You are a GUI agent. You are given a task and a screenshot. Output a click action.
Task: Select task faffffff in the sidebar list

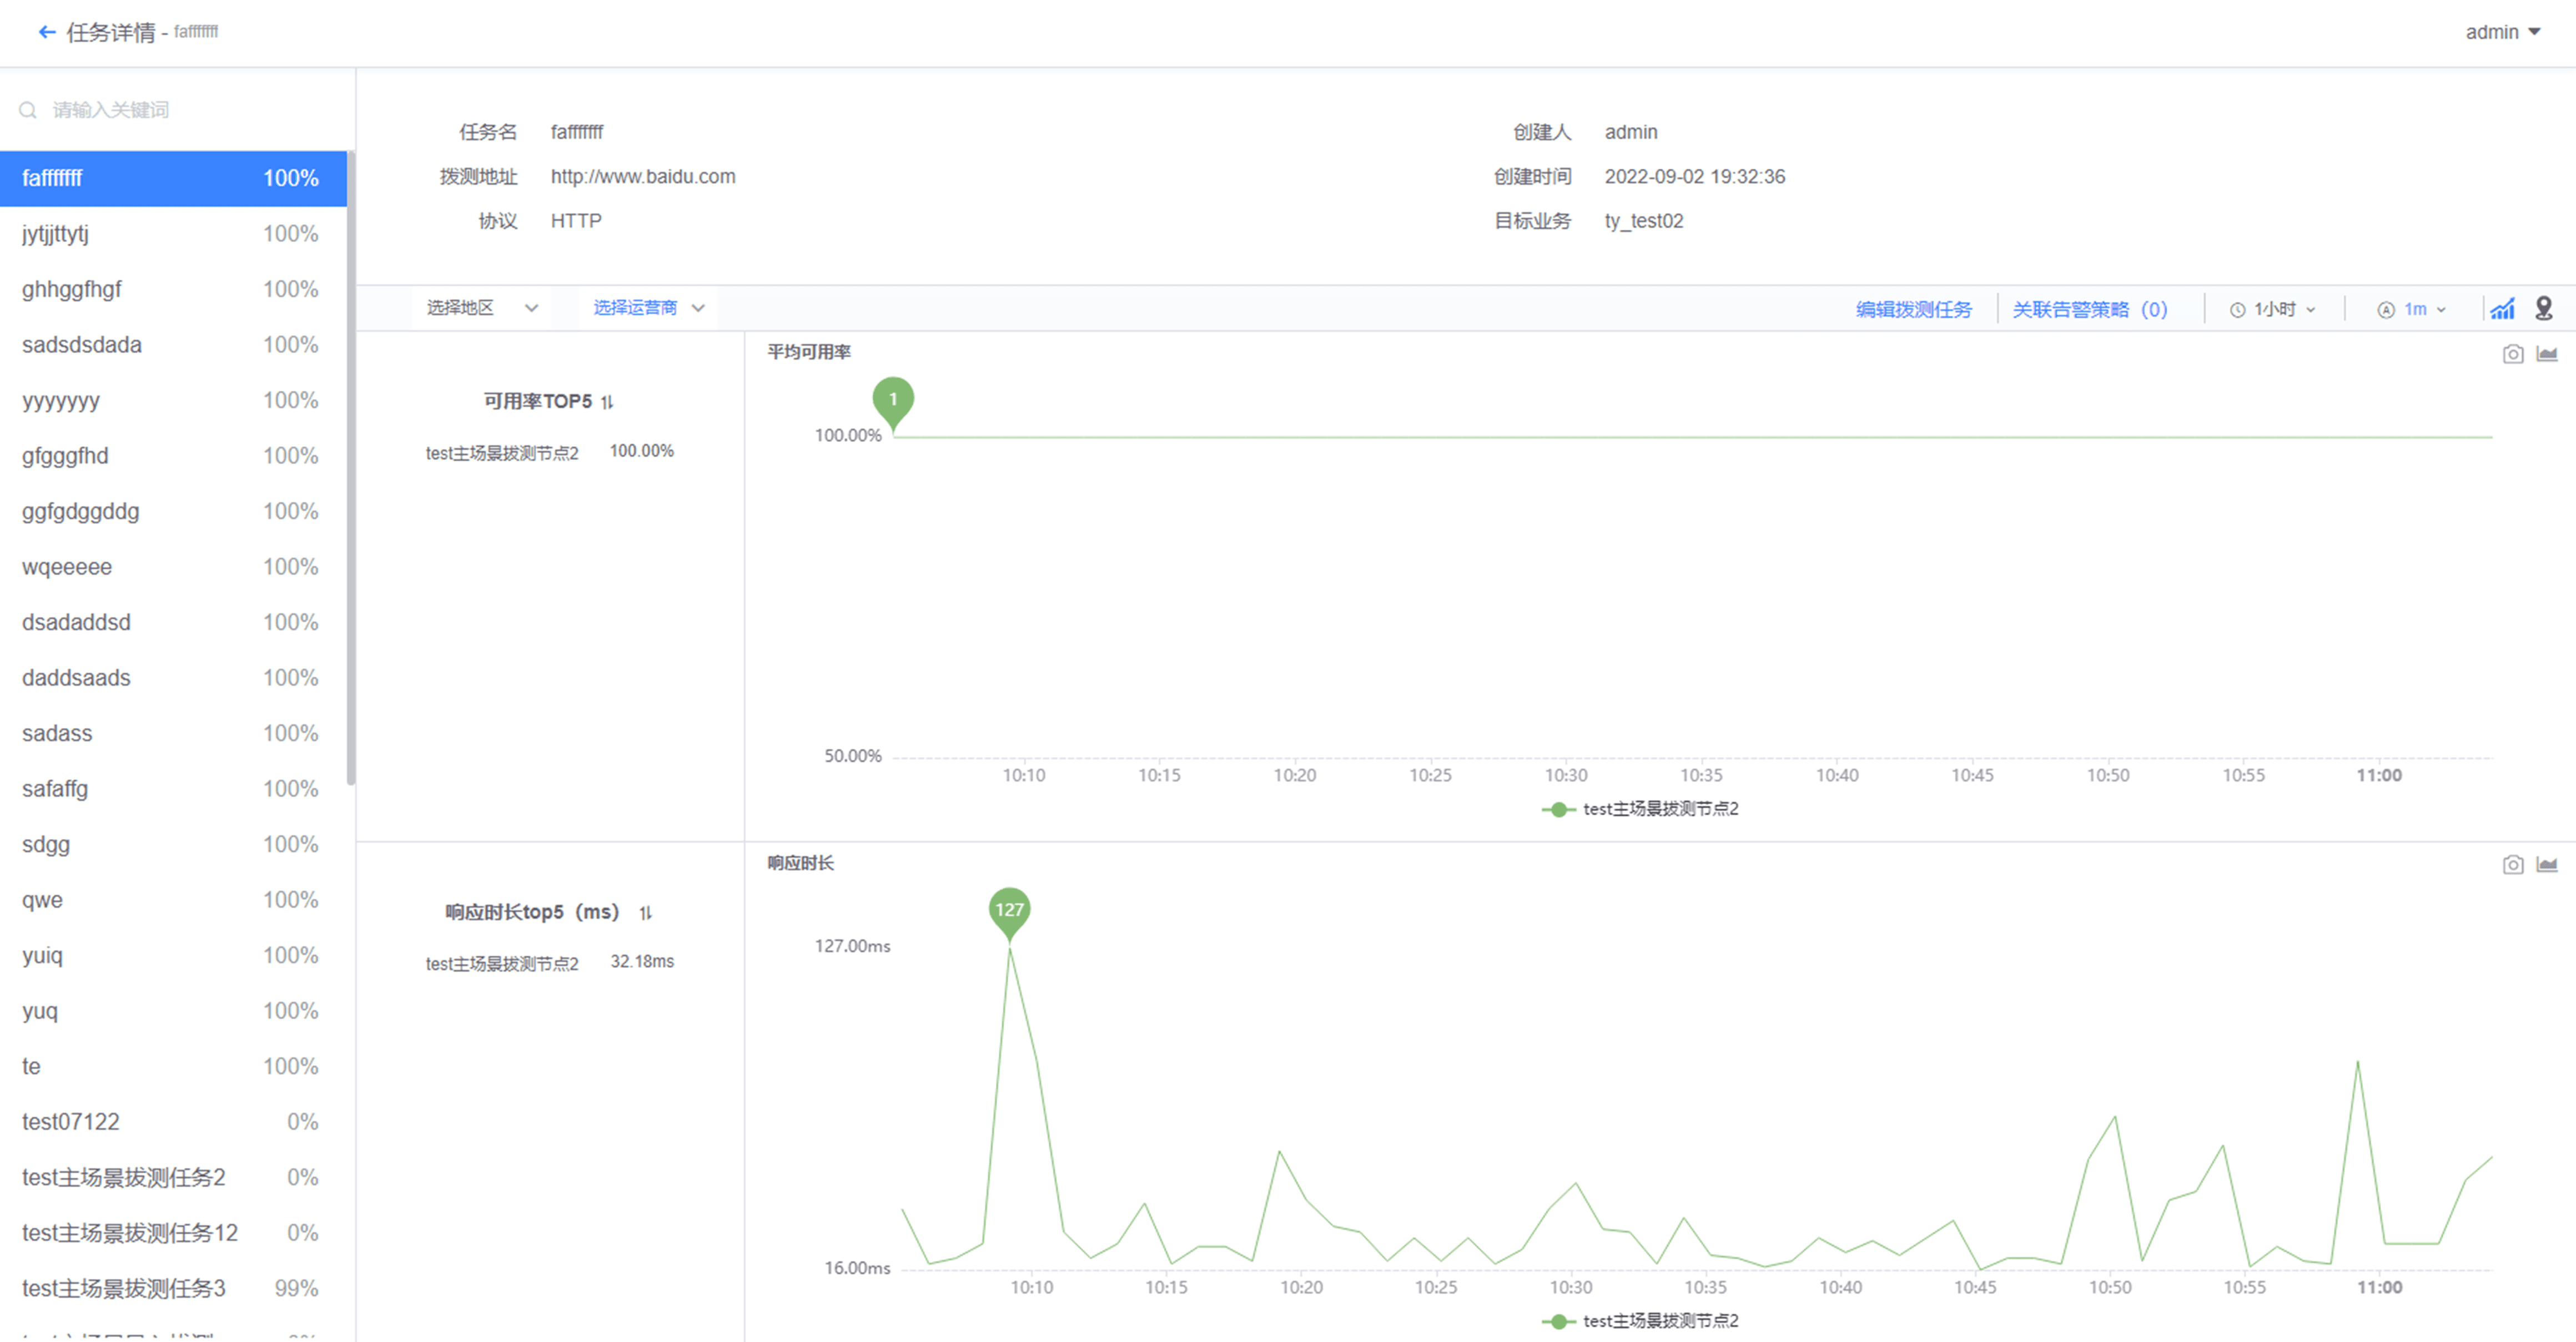[x=173, y=179]
